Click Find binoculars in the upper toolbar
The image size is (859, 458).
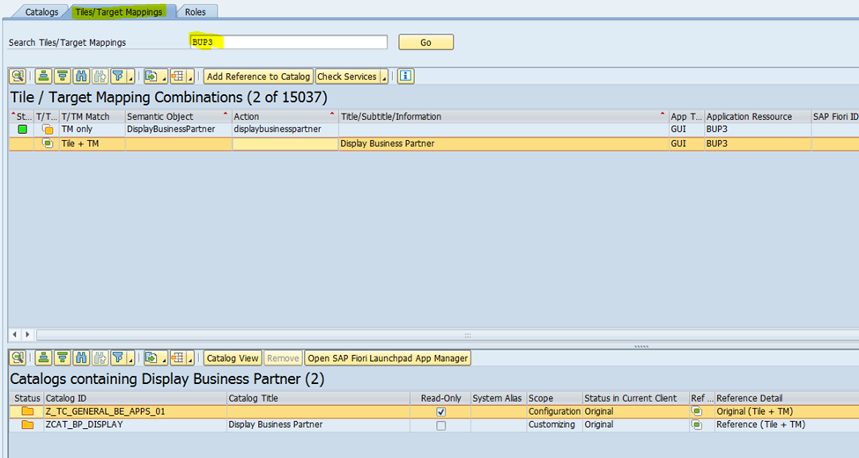coord(81,76)
